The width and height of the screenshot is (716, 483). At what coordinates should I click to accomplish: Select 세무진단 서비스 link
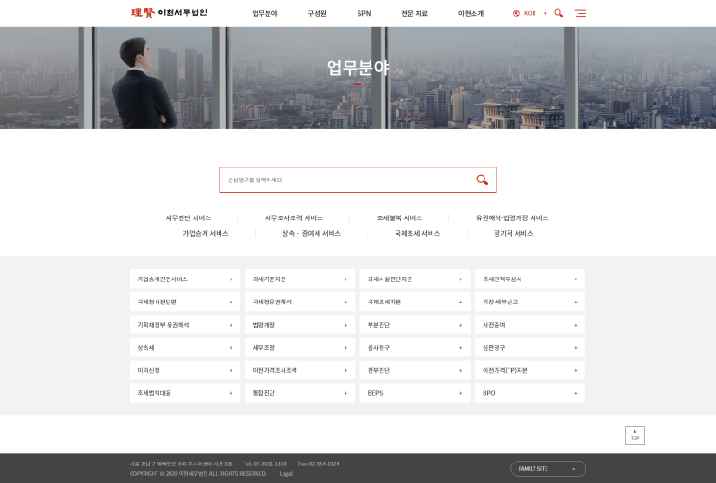click(188, 218)
